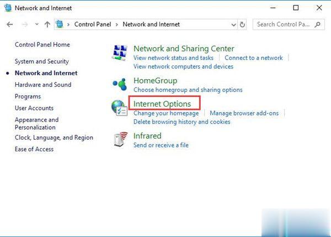The width and height of the screenshot is (331, 237).
Task: Select Connect to a network link
Action: tap(253, 58)
